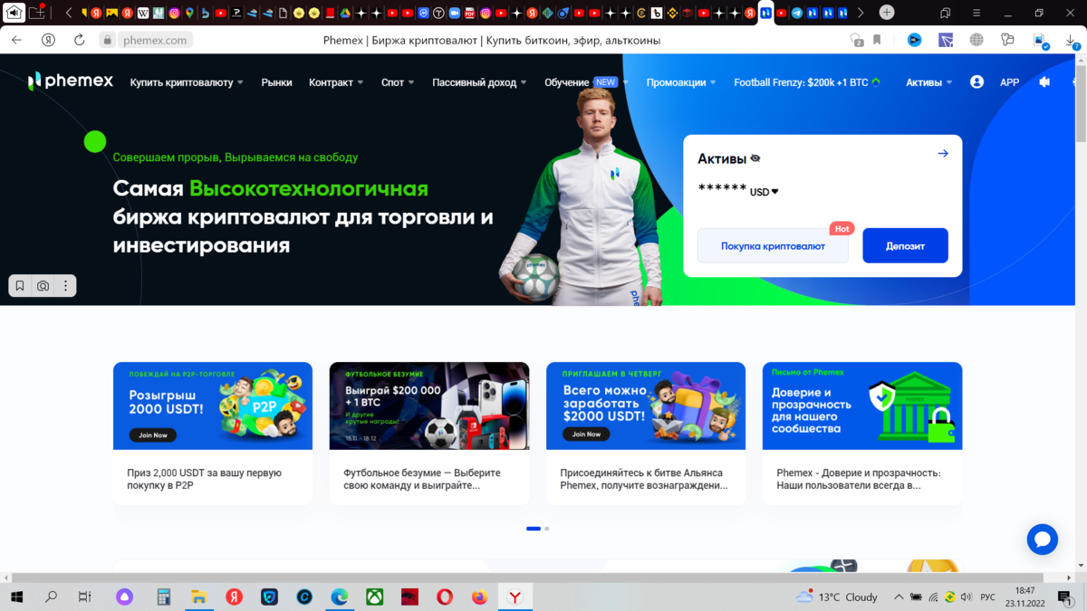Click the announcements megaphone icon
1087x611 pixels.
point(1044,81)
